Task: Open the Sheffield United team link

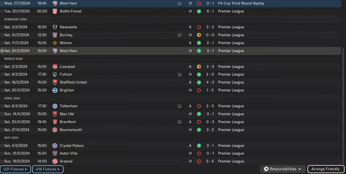Action: (73, 82)
